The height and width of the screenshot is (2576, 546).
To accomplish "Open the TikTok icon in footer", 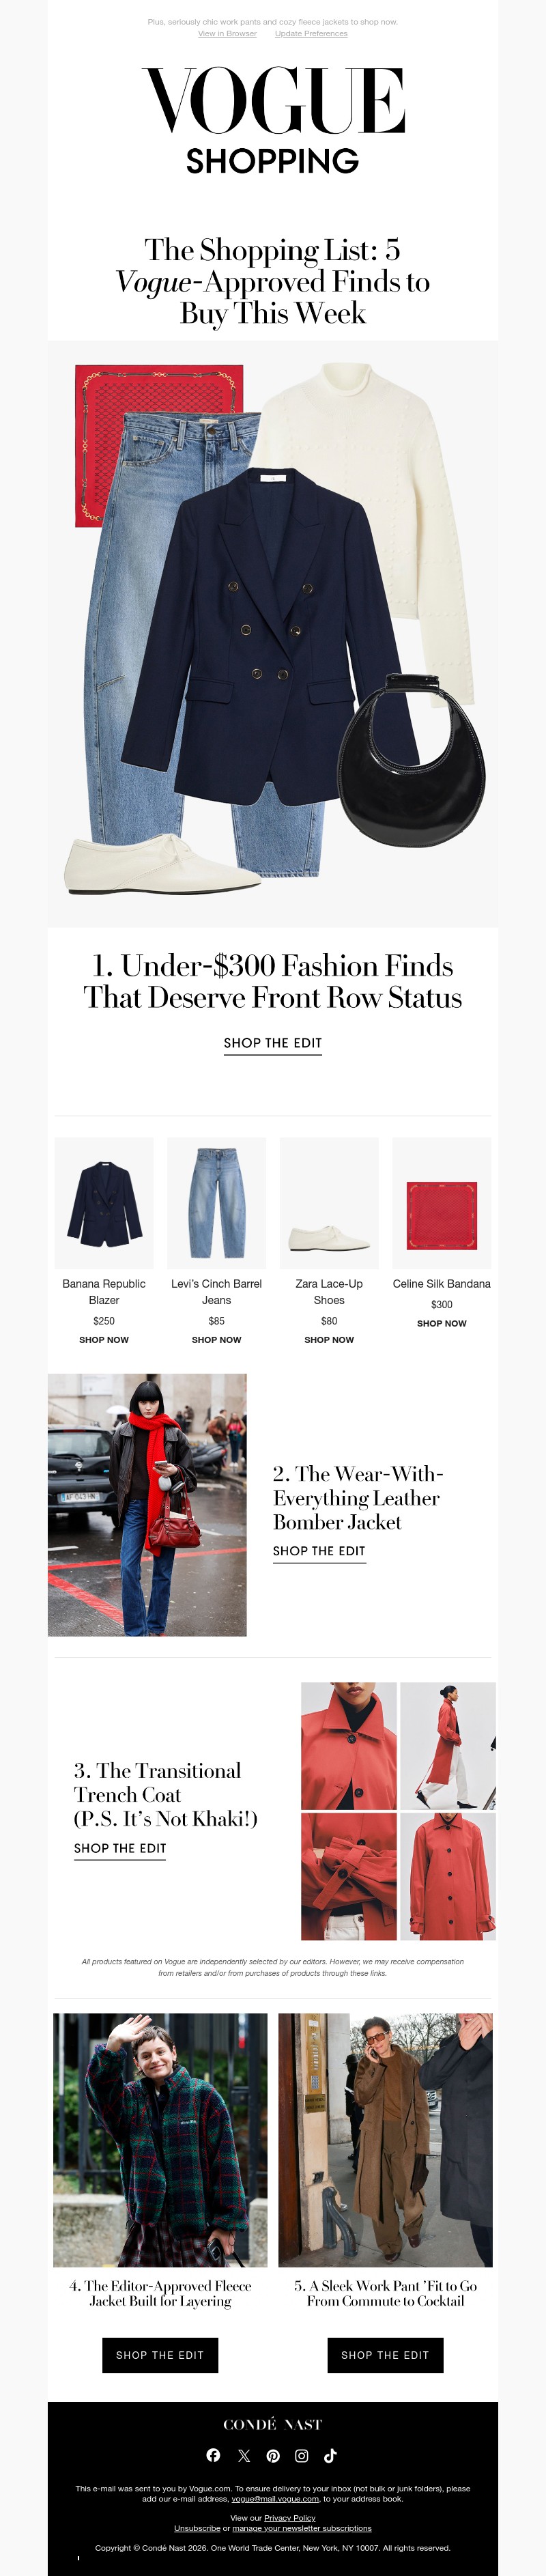I will (331, 2455).
